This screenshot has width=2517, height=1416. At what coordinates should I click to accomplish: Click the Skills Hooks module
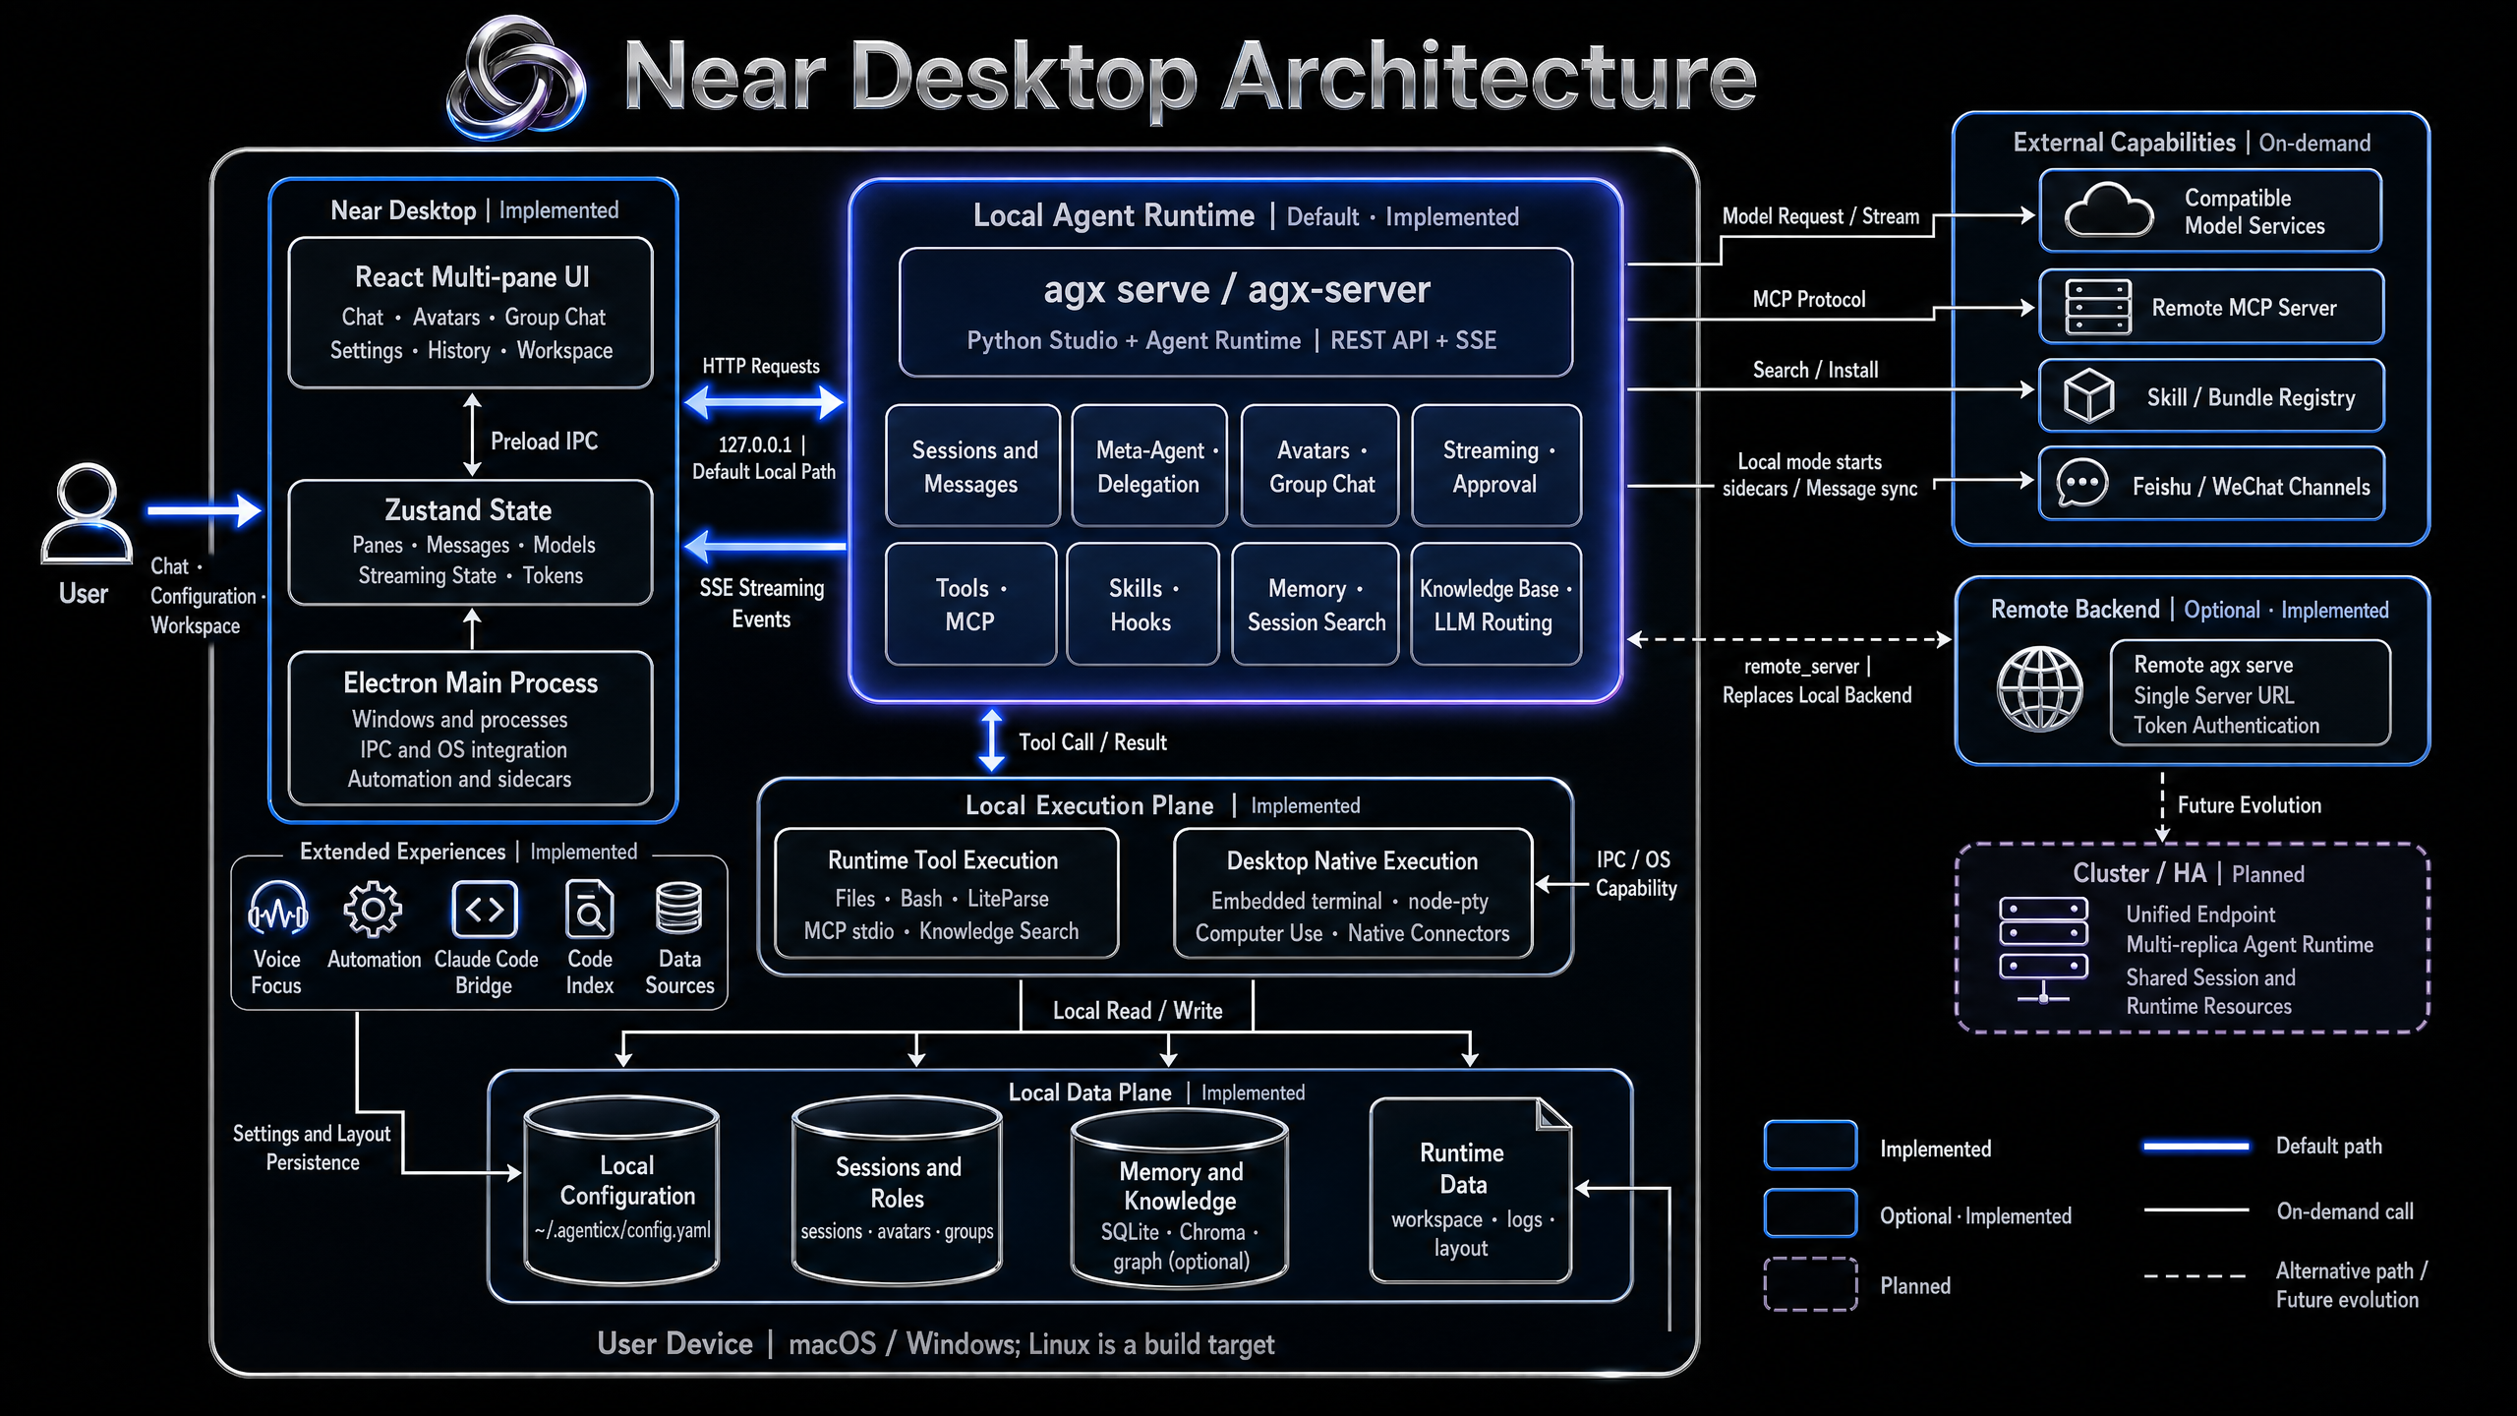tap(1142, 604)
